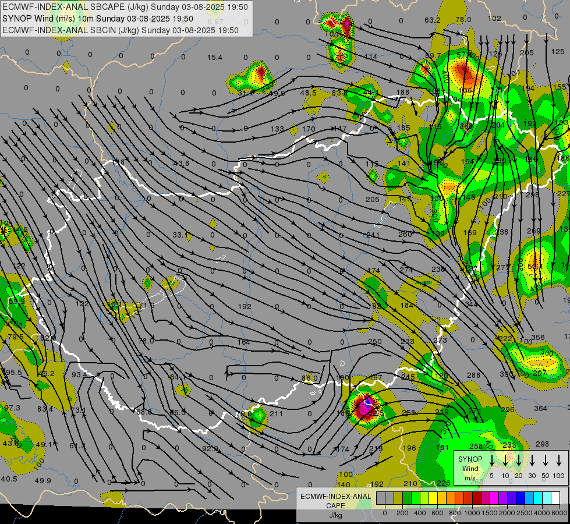Click the 800 tick label under color bar

[455, 513]
